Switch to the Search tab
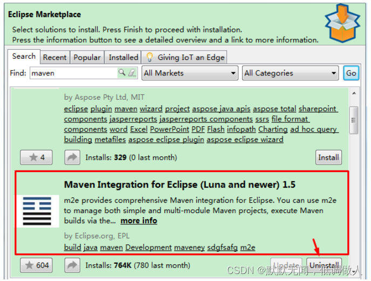This screenshot has height=281, width=371. click(x=24, y=56)
